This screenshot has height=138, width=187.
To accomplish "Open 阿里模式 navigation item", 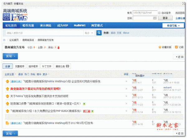I will 97,25.
